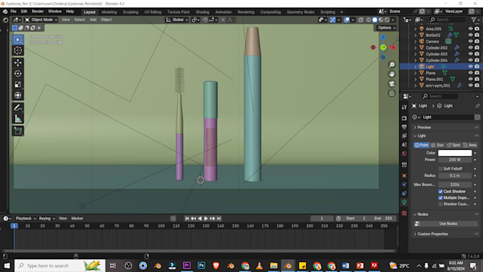Select the Area light type
The image size is (483, 272).
coord(470,145)
